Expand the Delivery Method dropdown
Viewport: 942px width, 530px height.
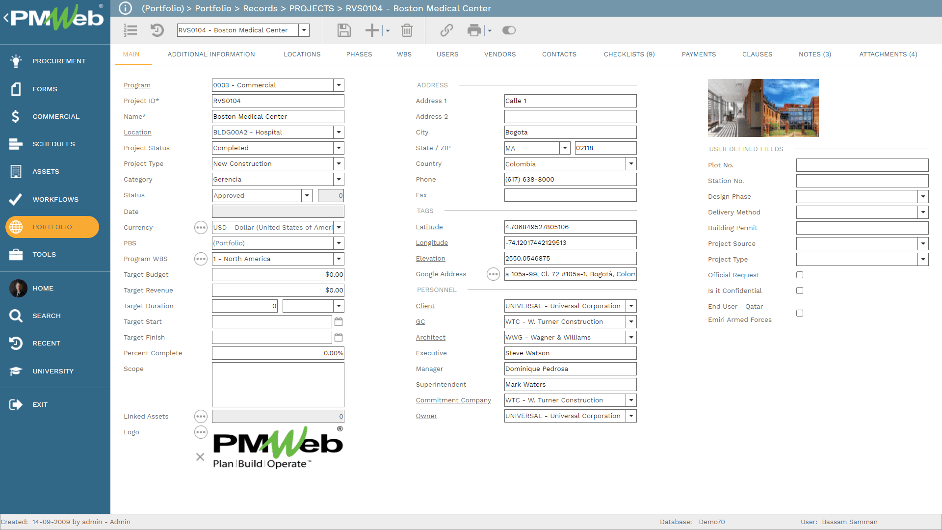(923, 212)
